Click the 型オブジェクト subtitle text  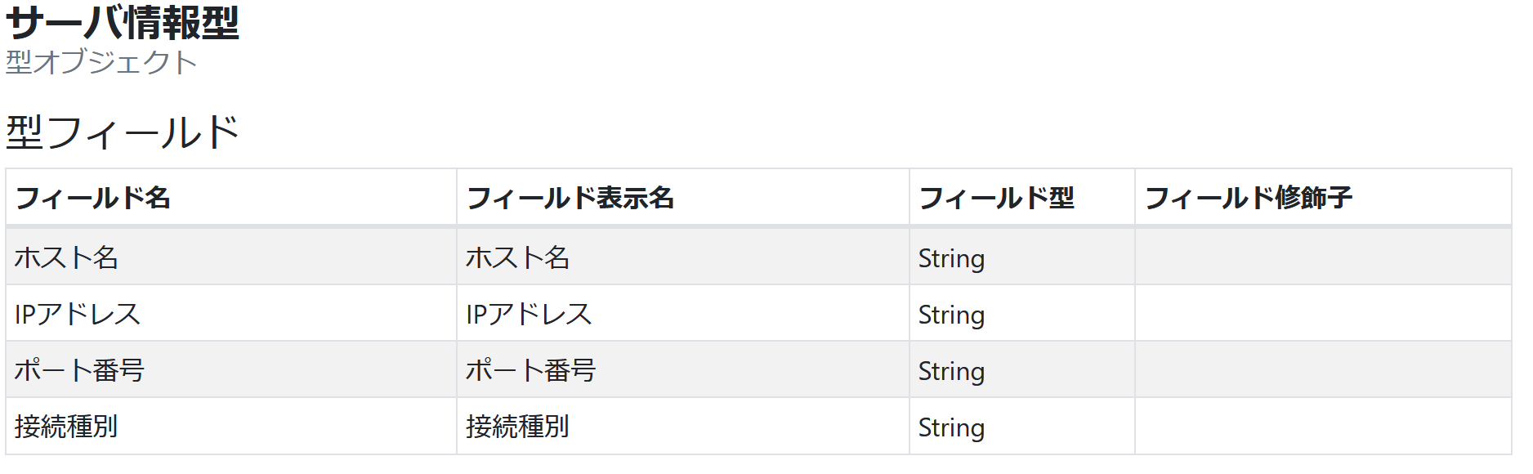point(101,62)
